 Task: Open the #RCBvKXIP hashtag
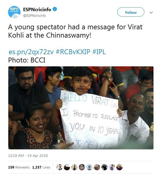[x=73, y=52]
